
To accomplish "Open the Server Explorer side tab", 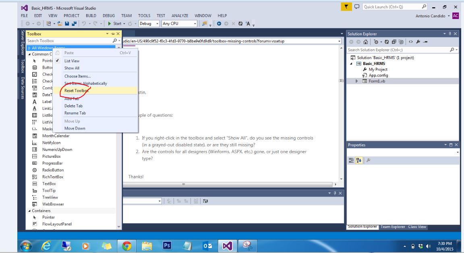I will click(23, 43).
